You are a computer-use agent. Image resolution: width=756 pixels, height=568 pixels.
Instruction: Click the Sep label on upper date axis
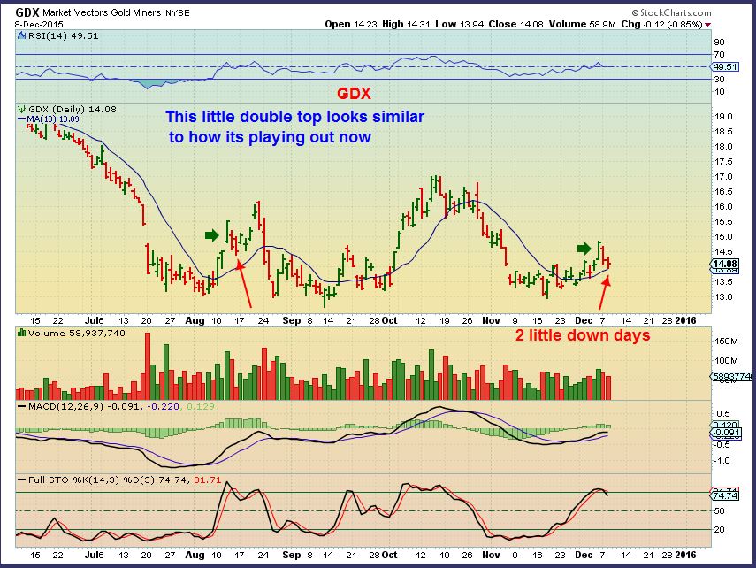pyautogui.click(x=291, y=320)
